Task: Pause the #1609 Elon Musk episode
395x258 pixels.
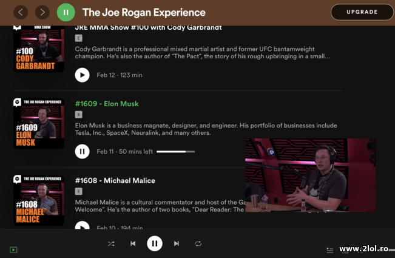Action: (82, 151)
